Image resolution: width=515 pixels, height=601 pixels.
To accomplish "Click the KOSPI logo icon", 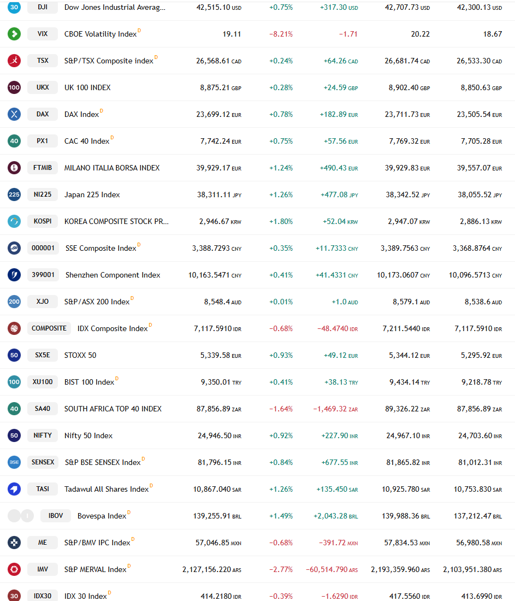I will tap(14, 221).
